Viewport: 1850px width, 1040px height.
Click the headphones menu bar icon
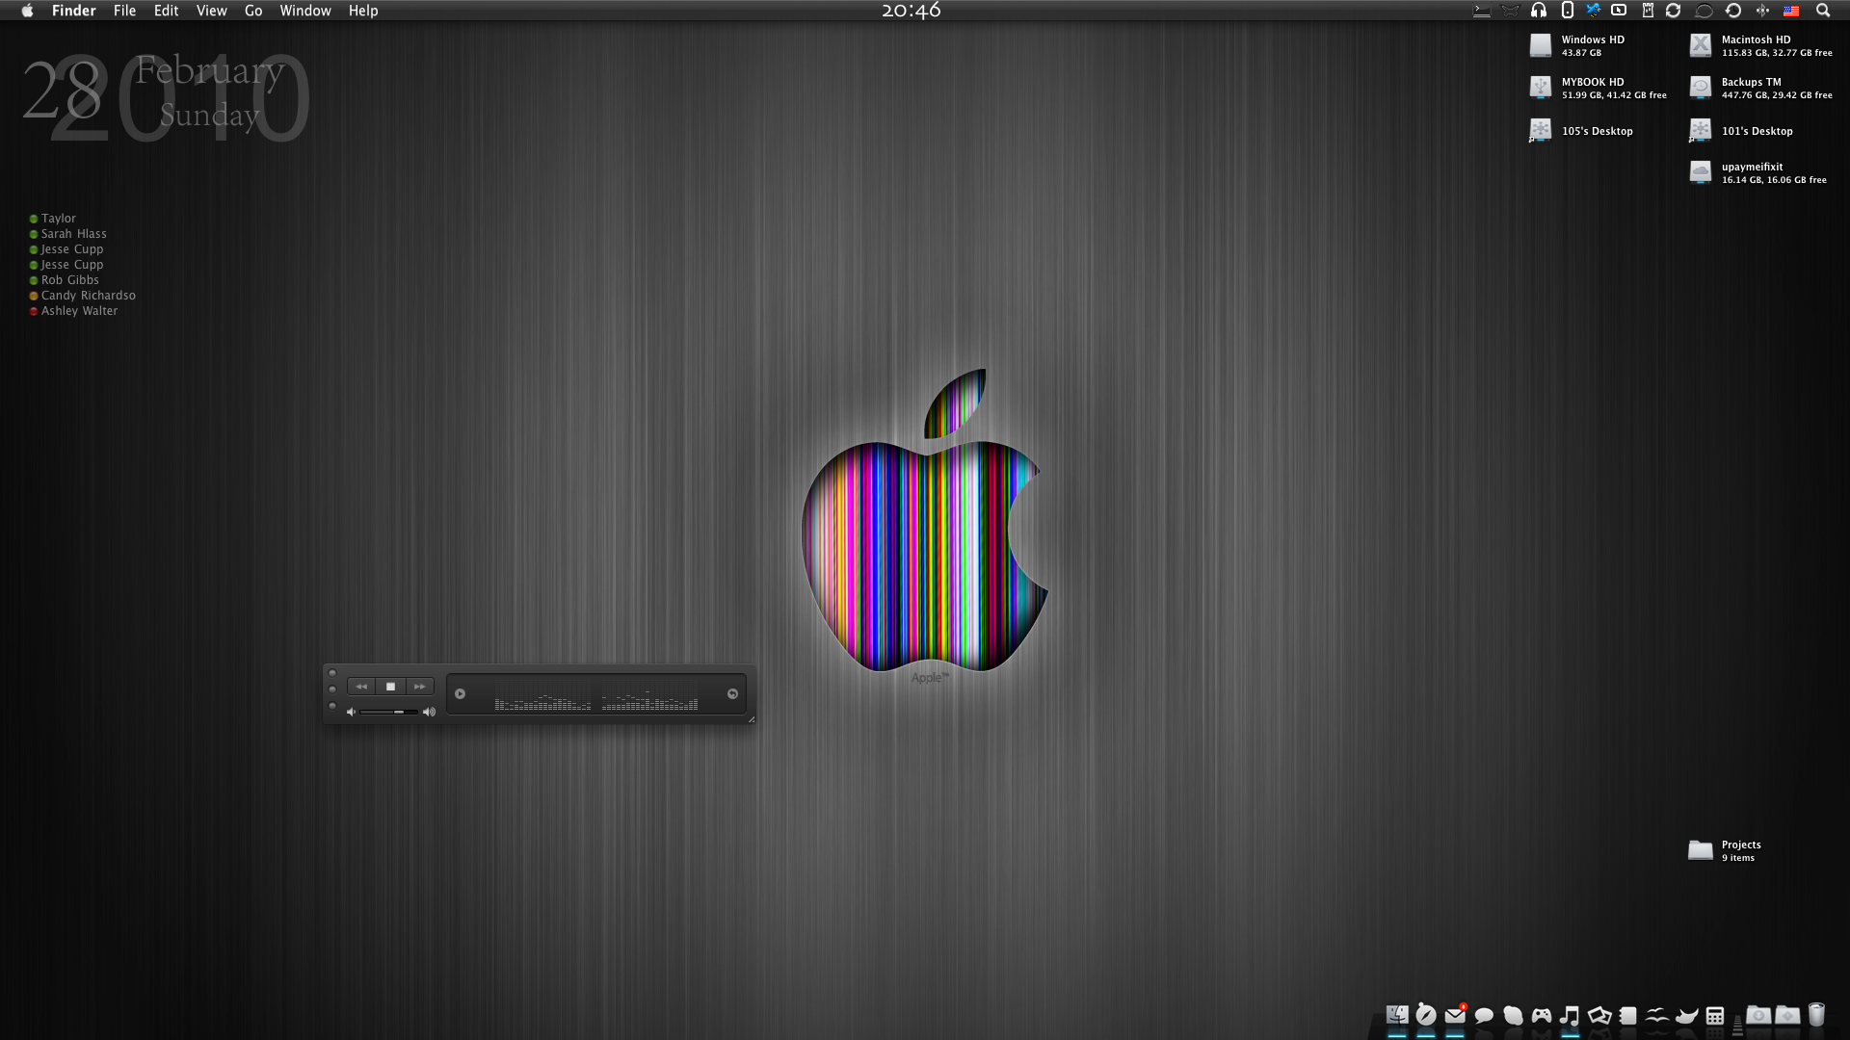click(1539, 11)
